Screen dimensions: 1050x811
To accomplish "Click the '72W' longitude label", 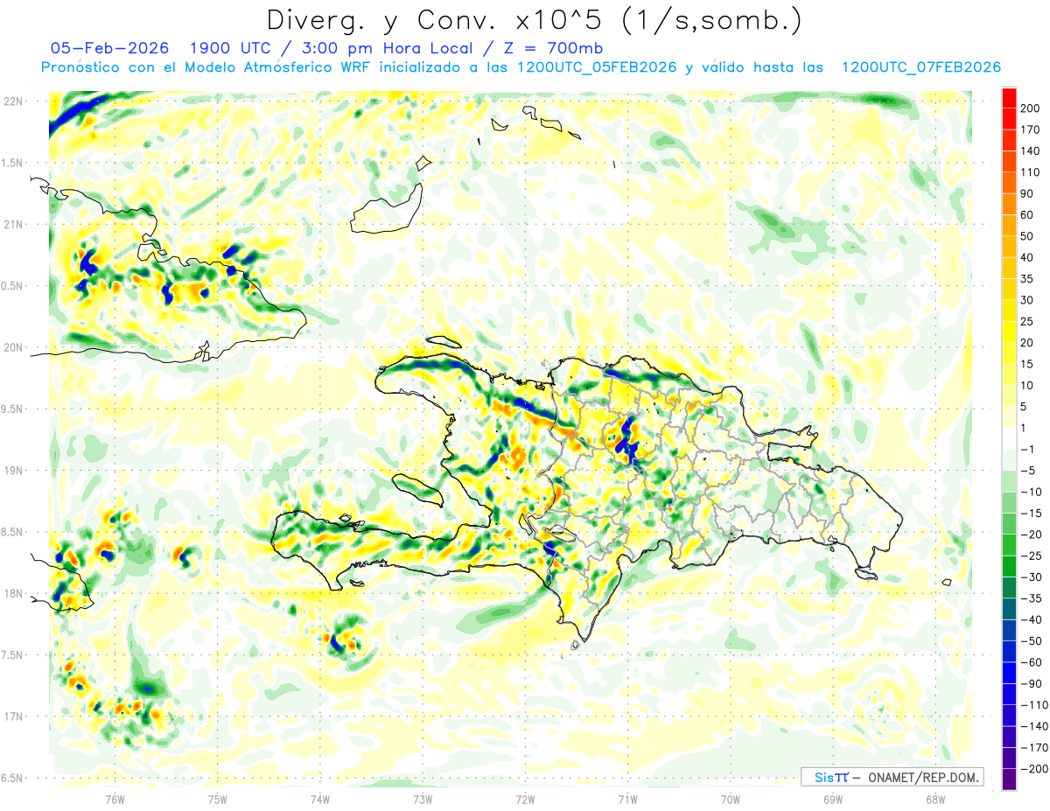I will [525, 800].
